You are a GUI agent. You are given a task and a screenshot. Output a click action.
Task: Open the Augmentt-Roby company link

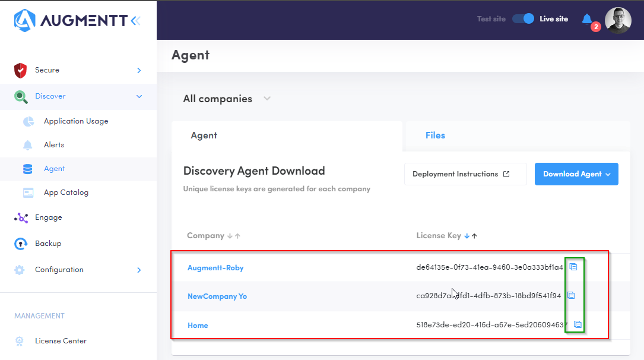(x=215, y=268)
